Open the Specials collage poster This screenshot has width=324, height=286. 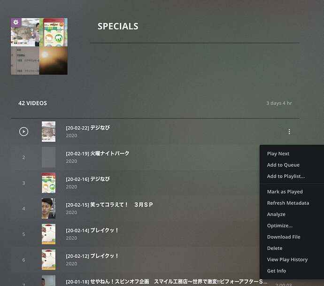point(39,46)
